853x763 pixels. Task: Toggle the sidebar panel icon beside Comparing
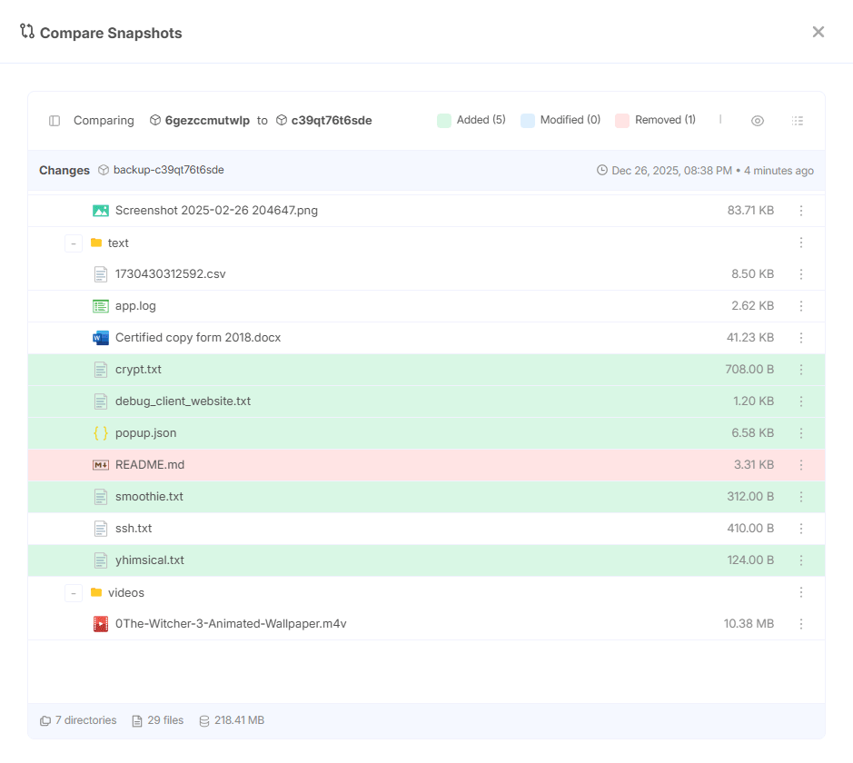(x=55, y=121)
